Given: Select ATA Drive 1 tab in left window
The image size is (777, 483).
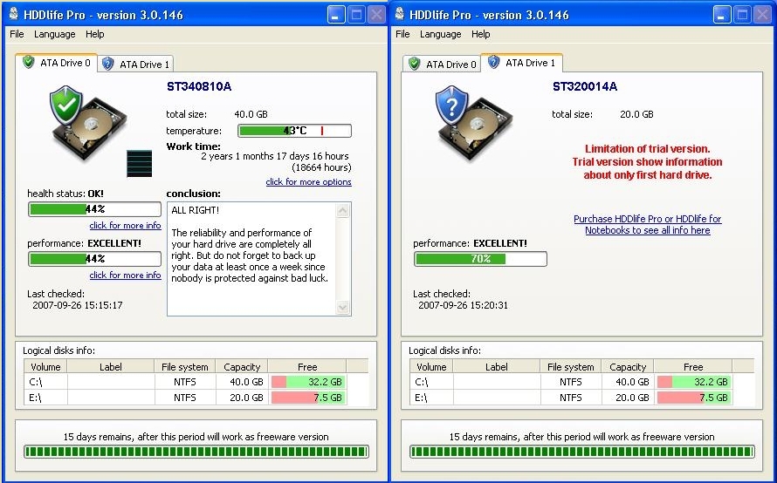Looking at the screenshot, I should (x=136, y=65).
